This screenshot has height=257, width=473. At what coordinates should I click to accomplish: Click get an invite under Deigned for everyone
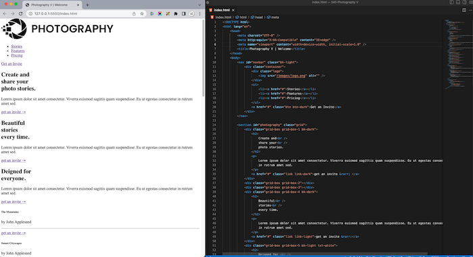click(14, 202)
